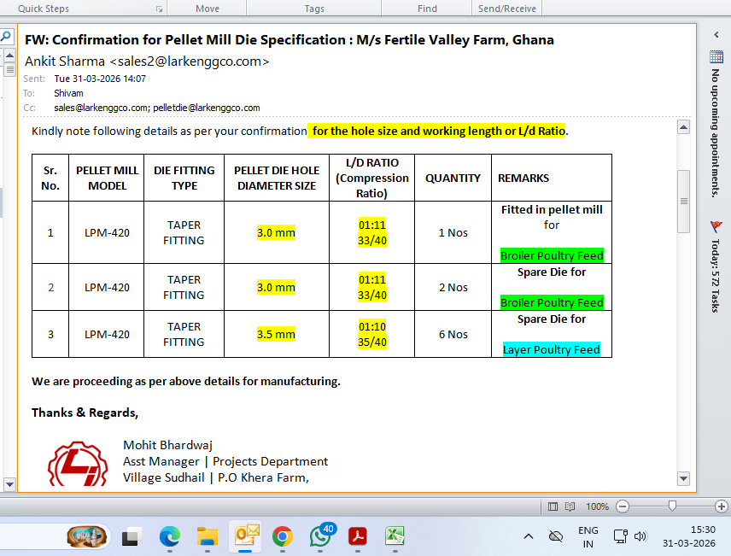Open WhatsApp with 40 unread badge
The image size is (731, 556).
(320, 536)
